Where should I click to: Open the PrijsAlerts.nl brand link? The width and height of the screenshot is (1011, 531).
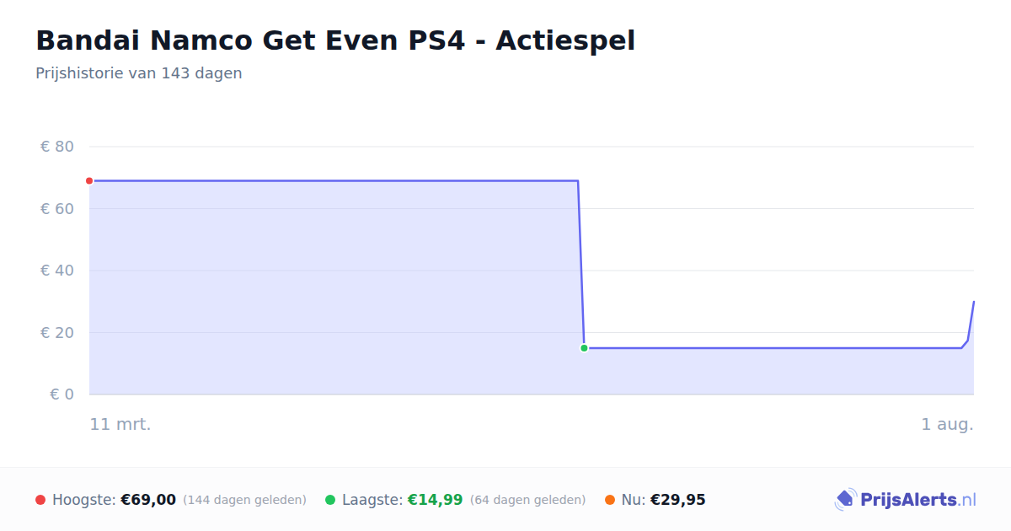point(906,500)
